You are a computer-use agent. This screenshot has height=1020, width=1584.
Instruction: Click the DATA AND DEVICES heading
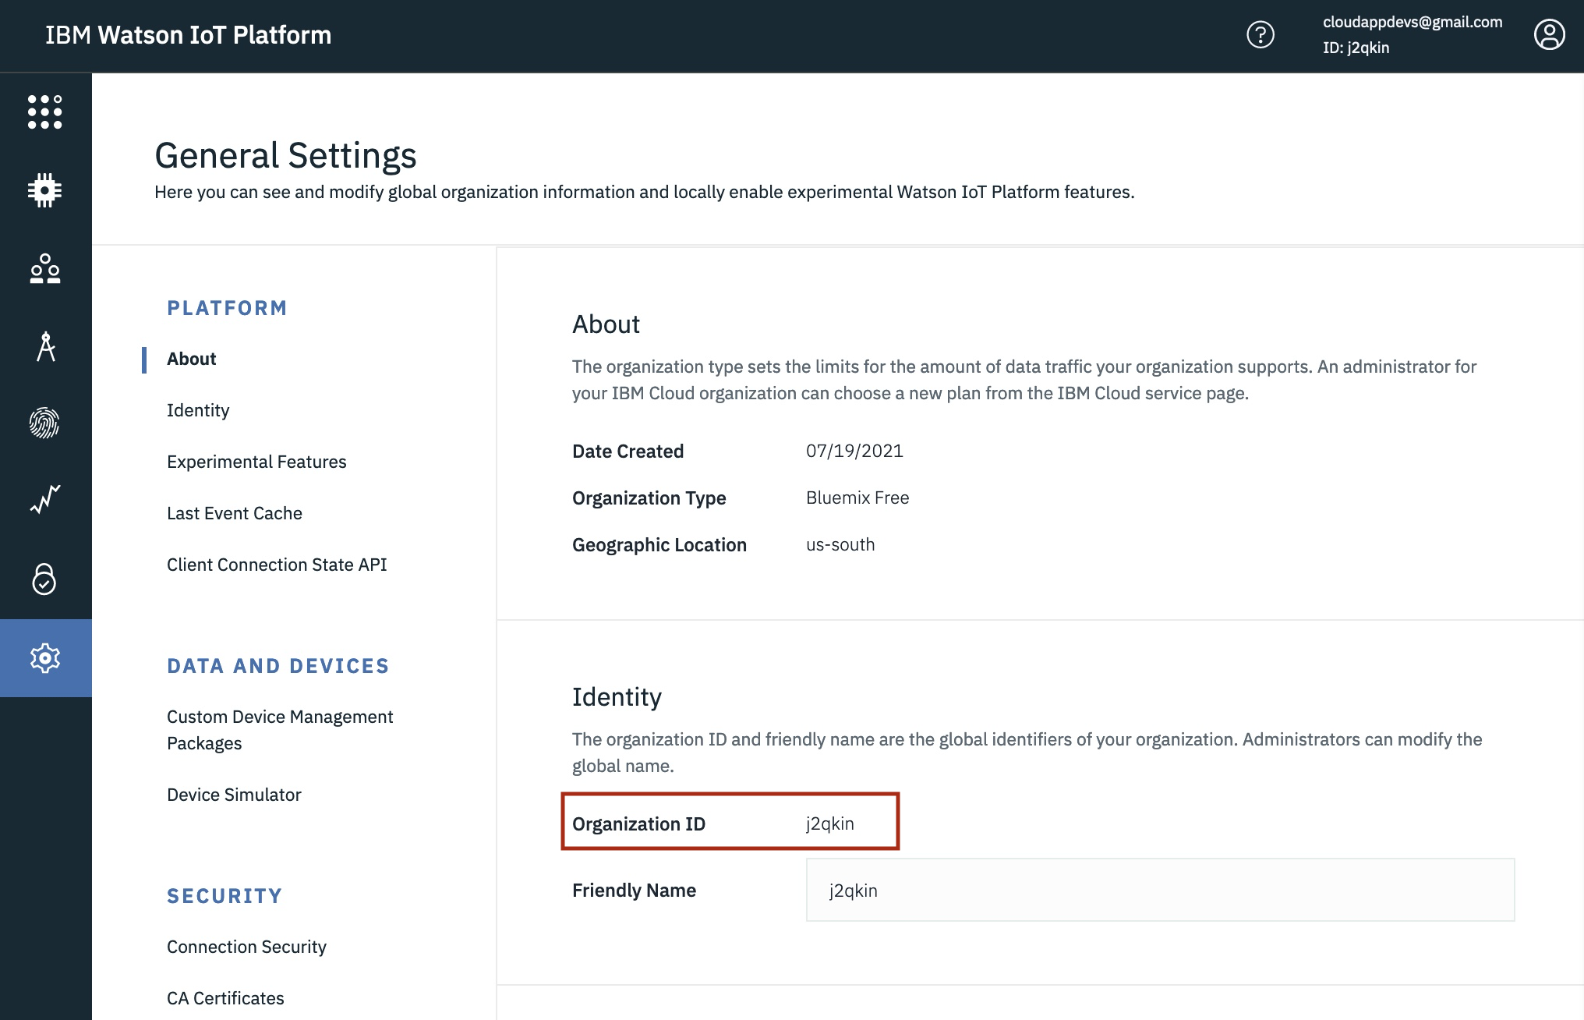(278, 666)
